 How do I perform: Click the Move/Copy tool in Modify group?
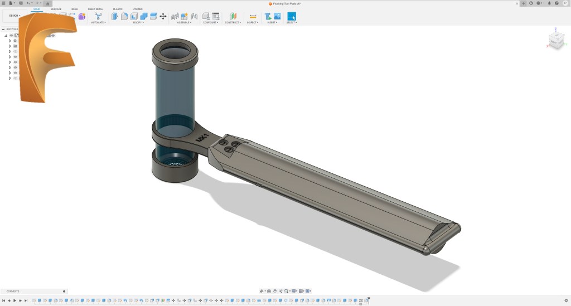pos(163,16)
